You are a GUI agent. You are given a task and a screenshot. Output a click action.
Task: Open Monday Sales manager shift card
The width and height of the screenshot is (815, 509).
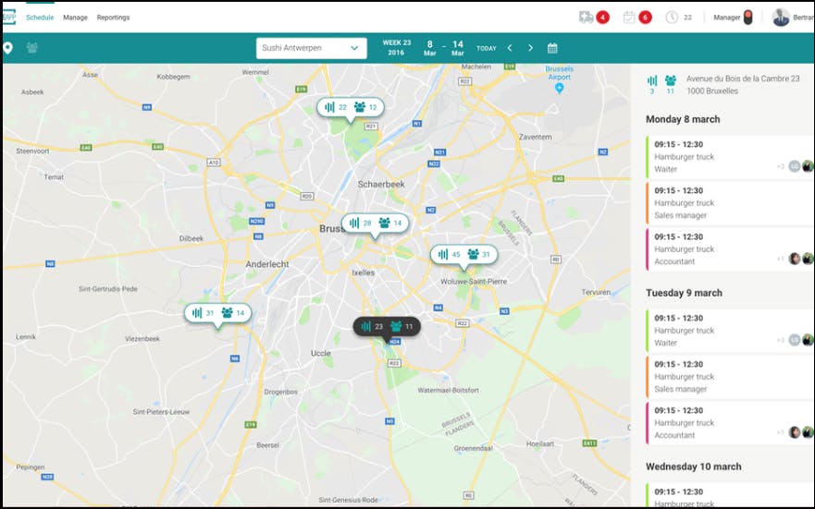pos(730,203)
